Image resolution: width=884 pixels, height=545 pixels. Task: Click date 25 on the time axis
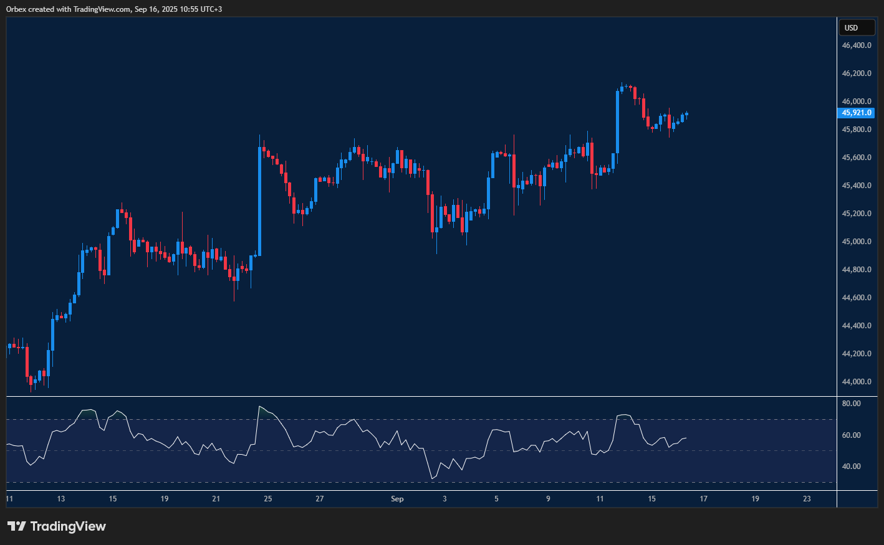click(267, 499)
